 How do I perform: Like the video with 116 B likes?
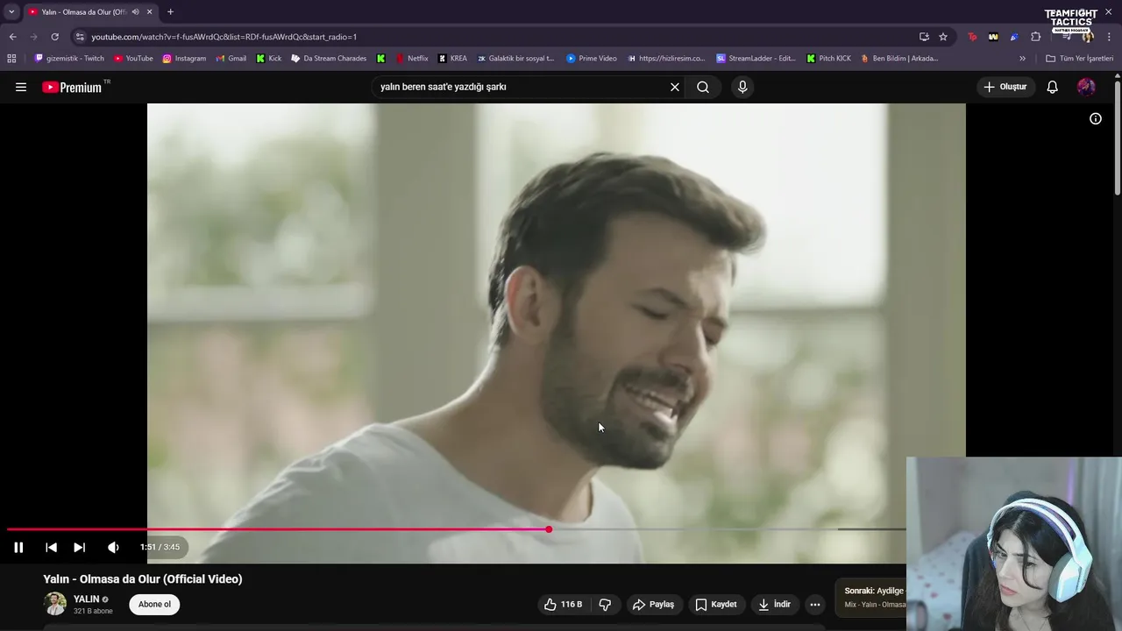click(563, 605)
